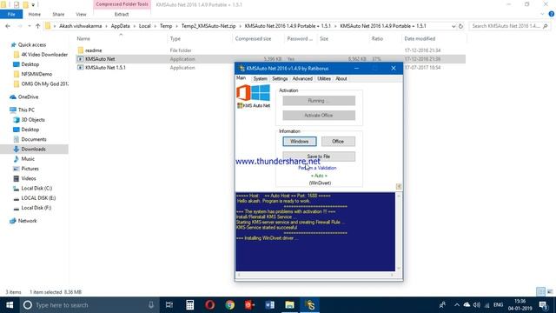Open the Home ribbon tab

coord(35,14)
